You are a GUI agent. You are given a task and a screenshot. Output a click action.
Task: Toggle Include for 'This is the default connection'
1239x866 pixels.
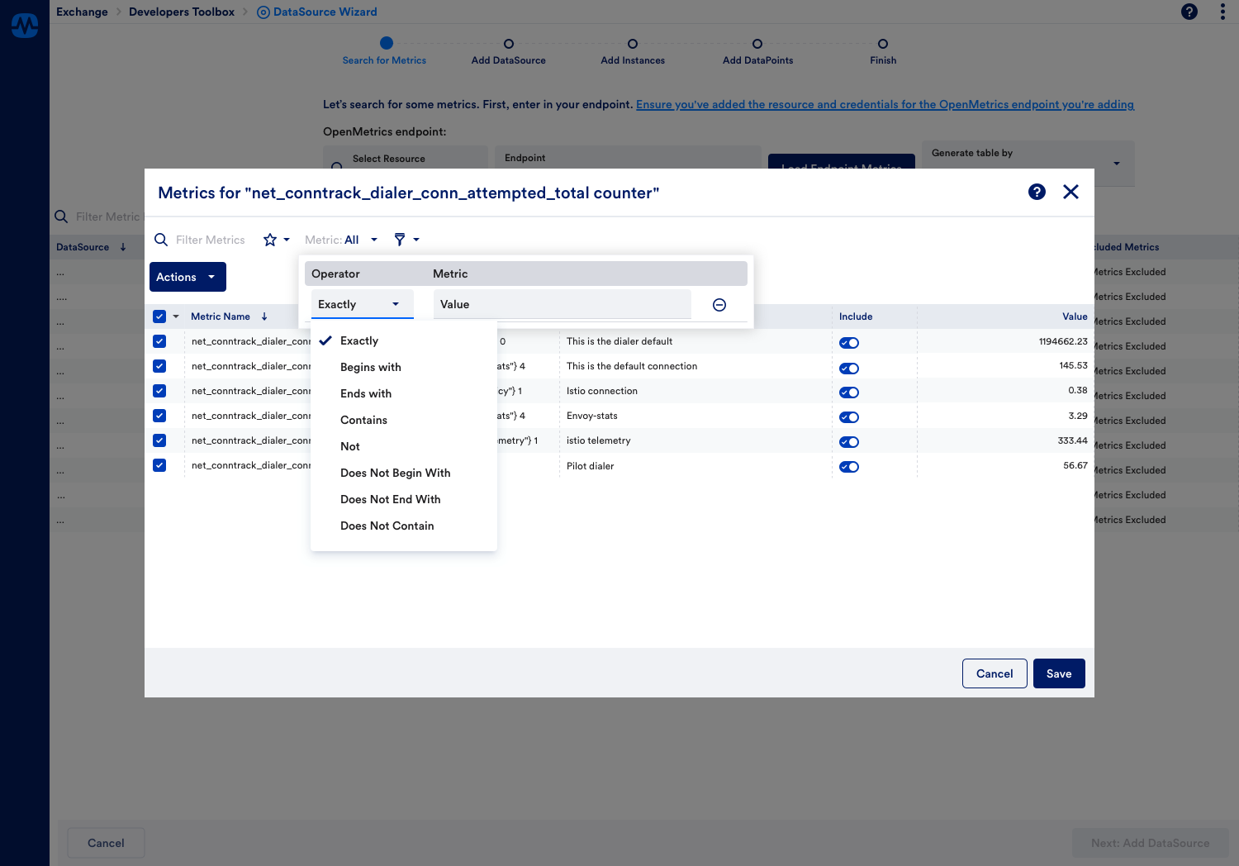click(x=849, y=369)
